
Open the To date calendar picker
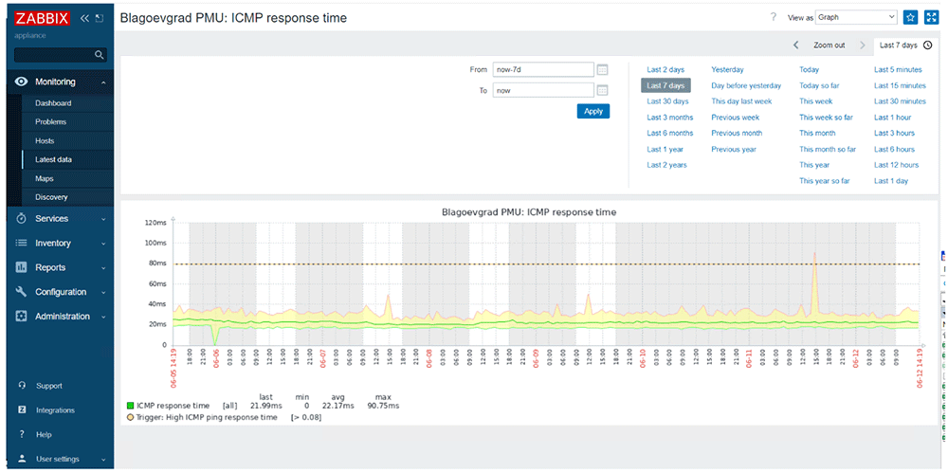pyautogui.click(x=602, y=90)
